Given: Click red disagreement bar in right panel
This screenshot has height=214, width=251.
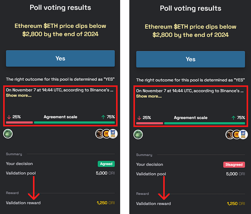Looking at the screenshot, I should click(149, 123).
